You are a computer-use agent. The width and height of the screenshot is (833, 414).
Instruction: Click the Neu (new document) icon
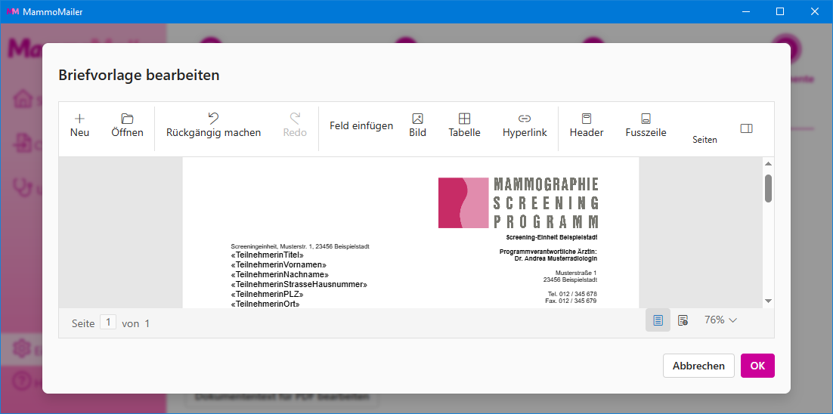coord(79,119)
